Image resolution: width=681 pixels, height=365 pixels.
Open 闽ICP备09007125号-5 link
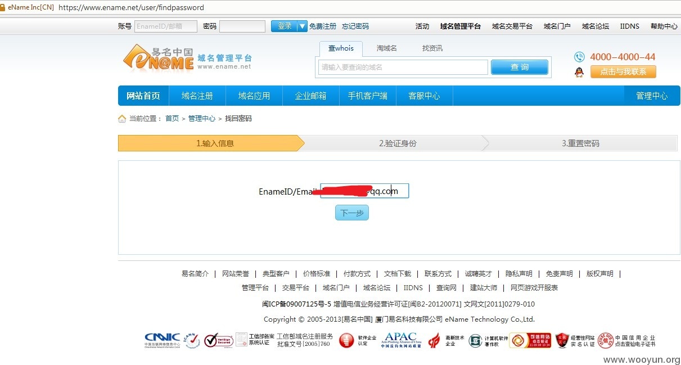click(296, 304)
